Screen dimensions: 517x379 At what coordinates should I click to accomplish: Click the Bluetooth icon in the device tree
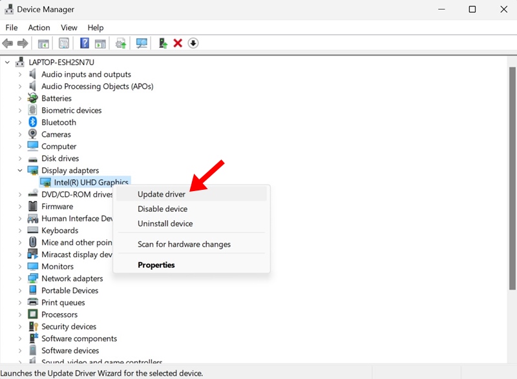coord(33,123)
